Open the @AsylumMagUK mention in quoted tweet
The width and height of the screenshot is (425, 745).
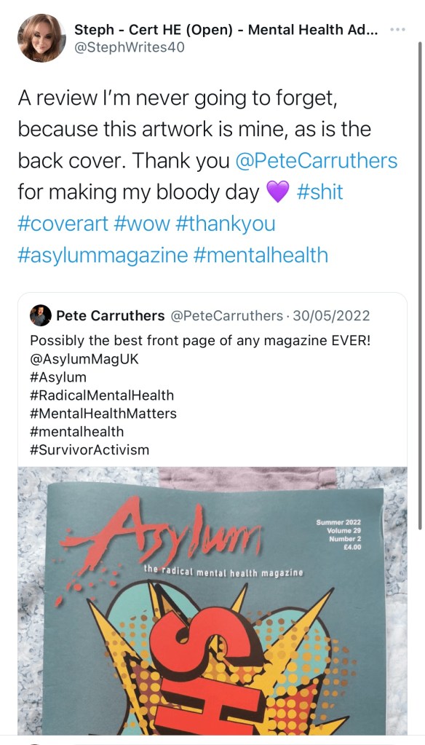[x=84, y=359]
